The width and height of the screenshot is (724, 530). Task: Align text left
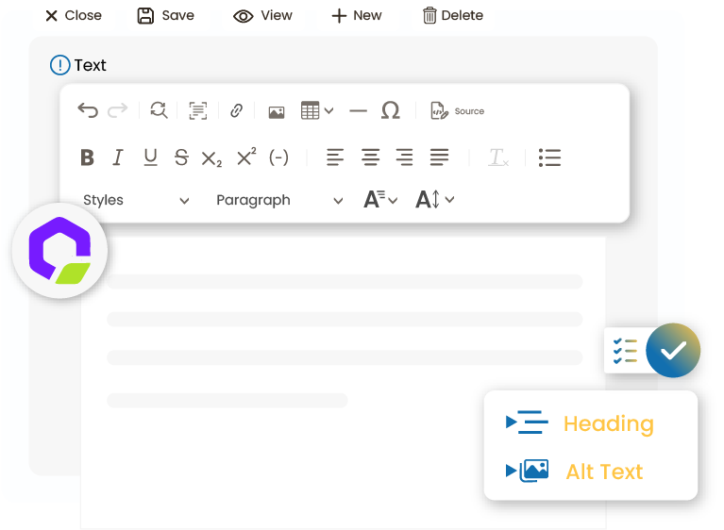point(335,157)
